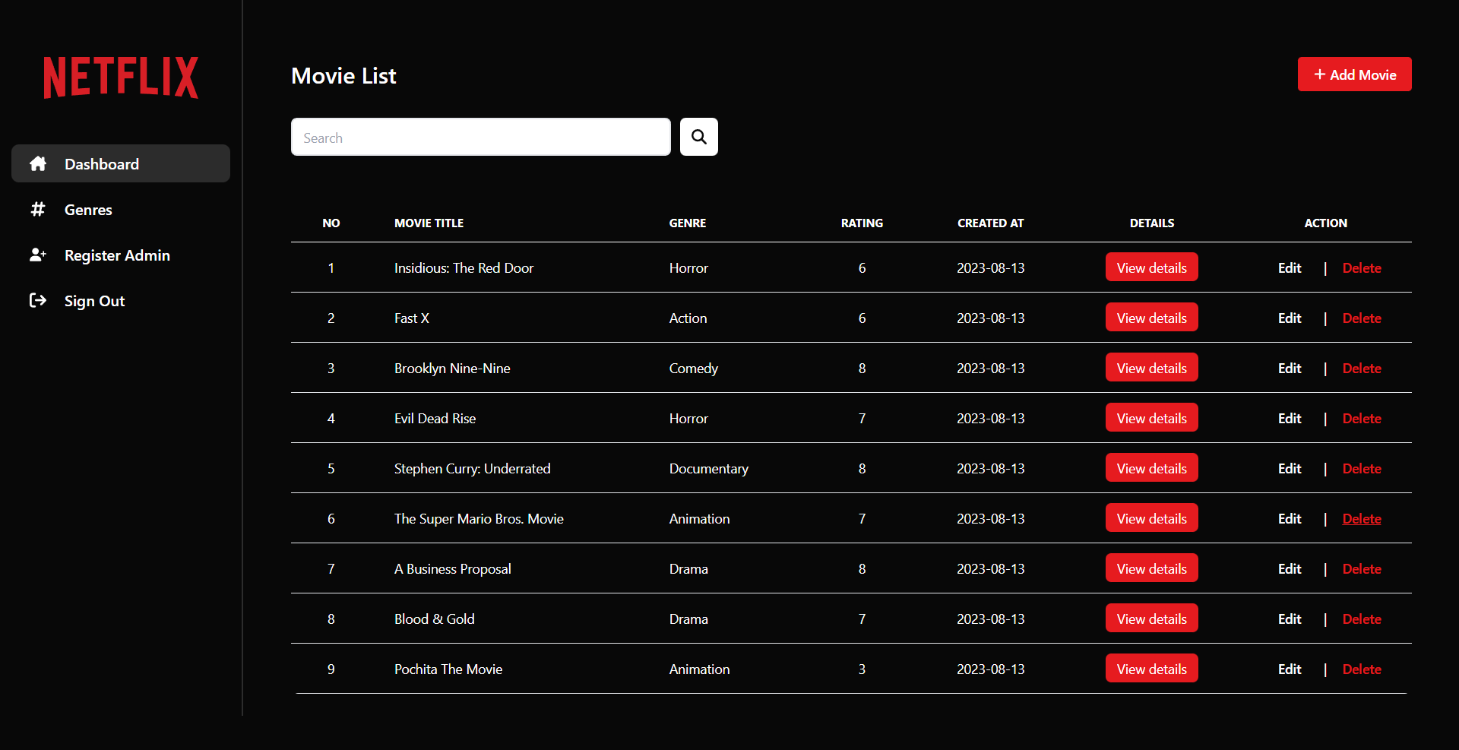Delete Pochita The Movie

point(1362,669)
